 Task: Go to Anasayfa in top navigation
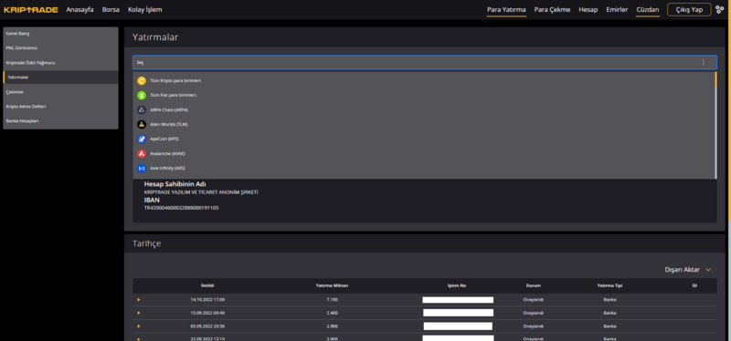(x=79, y=9)
